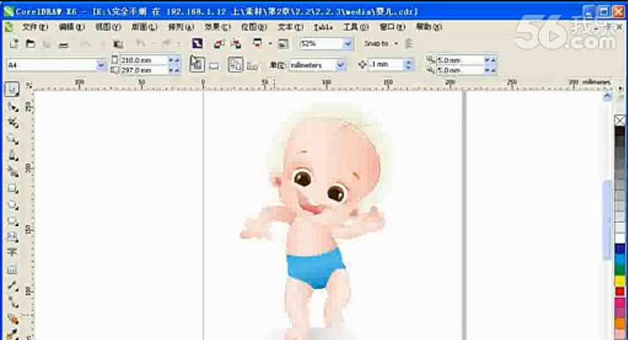The image size is (628, 340).
Task: Select the Connector tool
Action: pos(13,302)
